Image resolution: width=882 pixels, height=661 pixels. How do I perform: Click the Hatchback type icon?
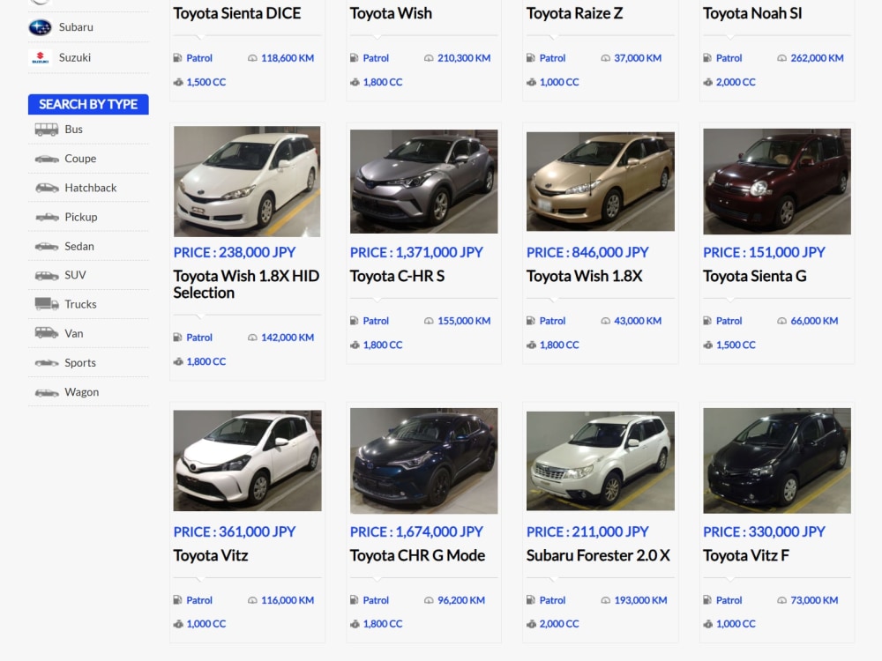tap(47, 188)
